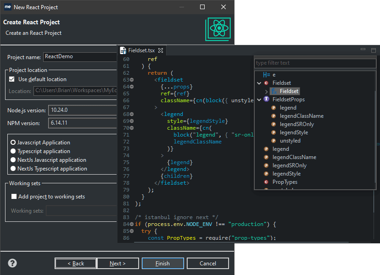
Task: Select the Javascript Application radio button
Action: point(13,143)
